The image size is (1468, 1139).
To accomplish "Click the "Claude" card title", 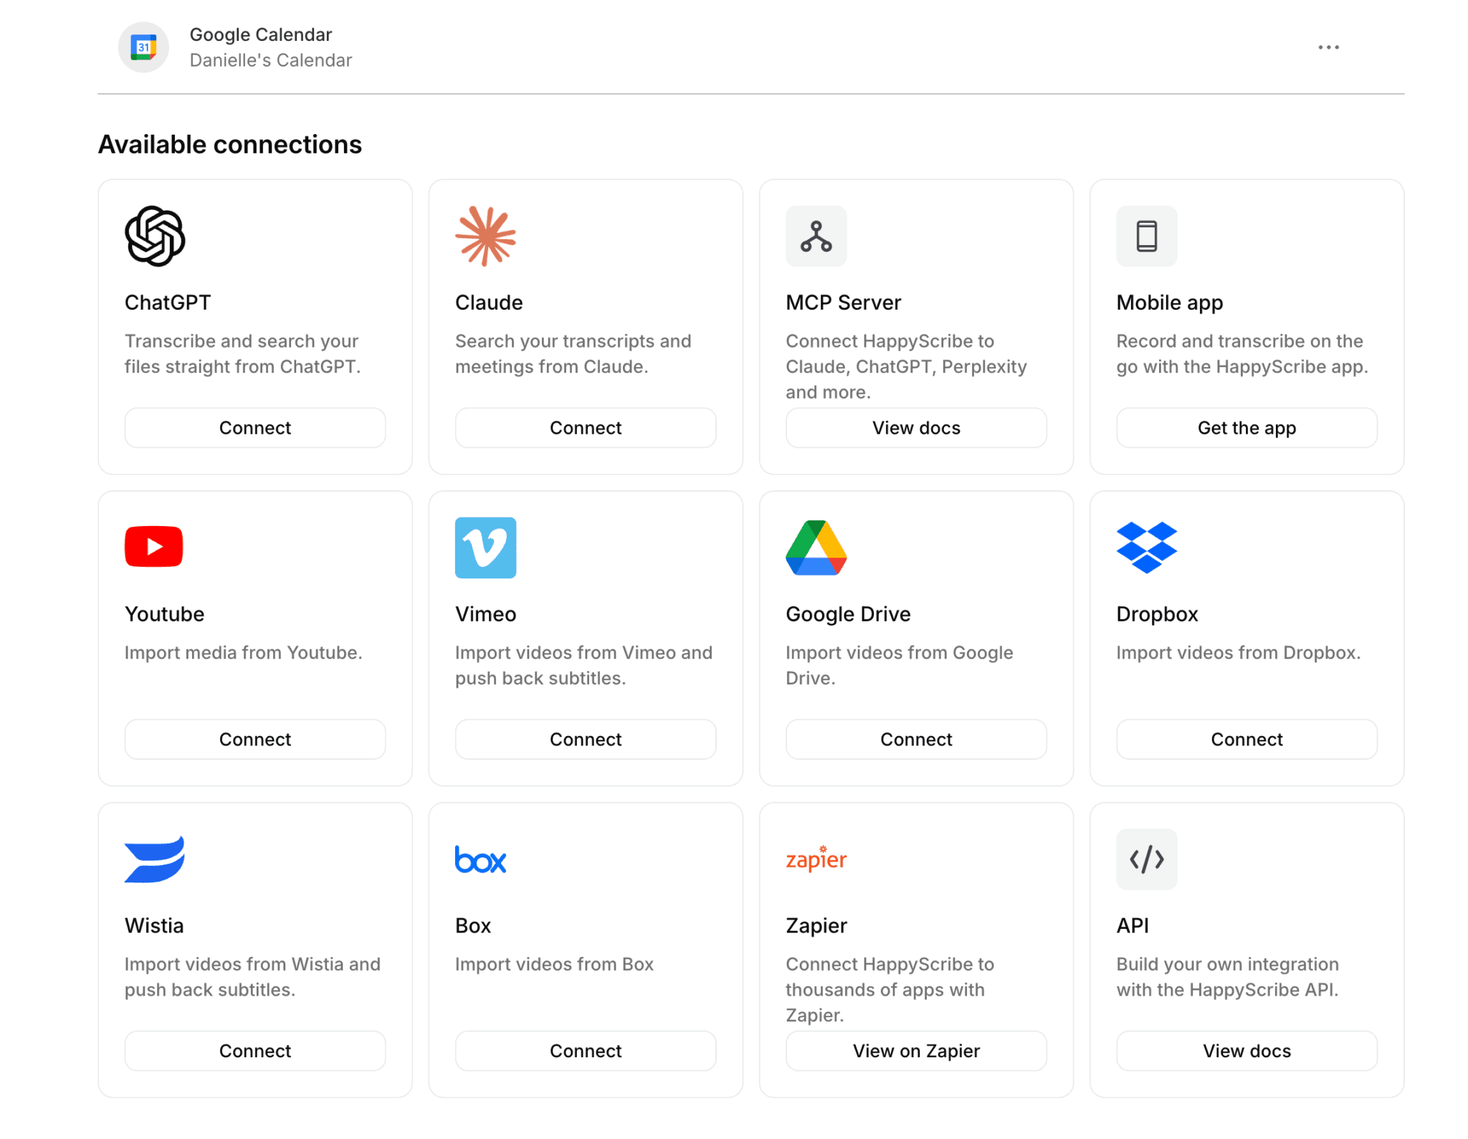I will [489, 302].
